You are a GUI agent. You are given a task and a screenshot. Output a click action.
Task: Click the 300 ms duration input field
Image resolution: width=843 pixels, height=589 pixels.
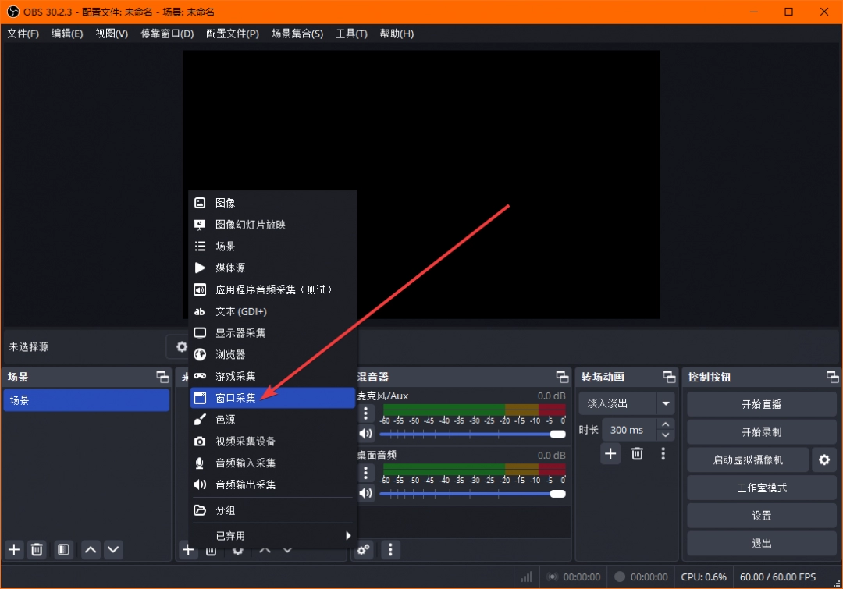(628, 429)
